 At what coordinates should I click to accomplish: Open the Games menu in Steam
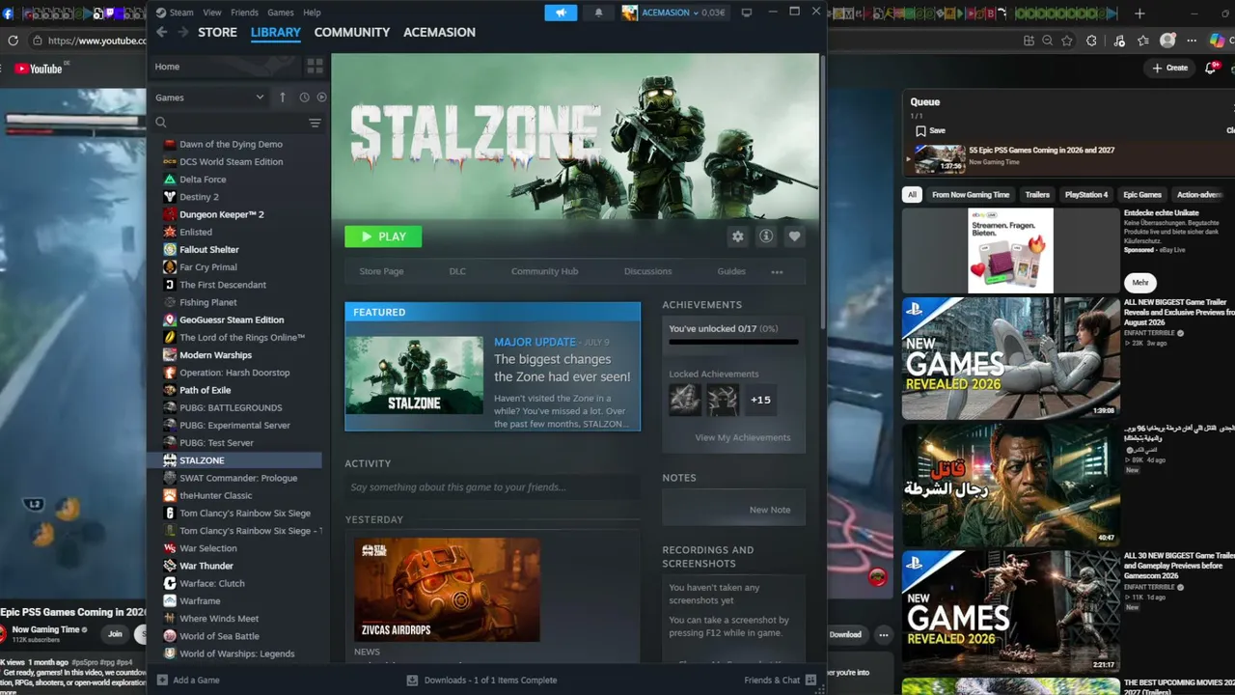click(281, 13)
